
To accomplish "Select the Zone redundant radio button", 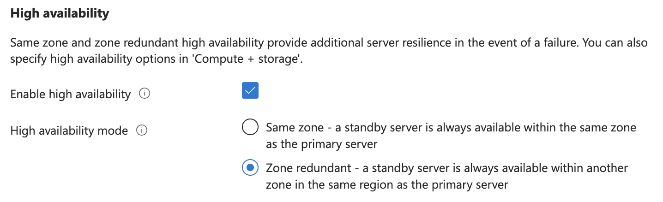I will point(250,168).
